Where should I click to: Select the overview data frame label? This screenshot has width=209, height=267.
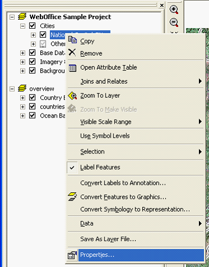[42, 89]
